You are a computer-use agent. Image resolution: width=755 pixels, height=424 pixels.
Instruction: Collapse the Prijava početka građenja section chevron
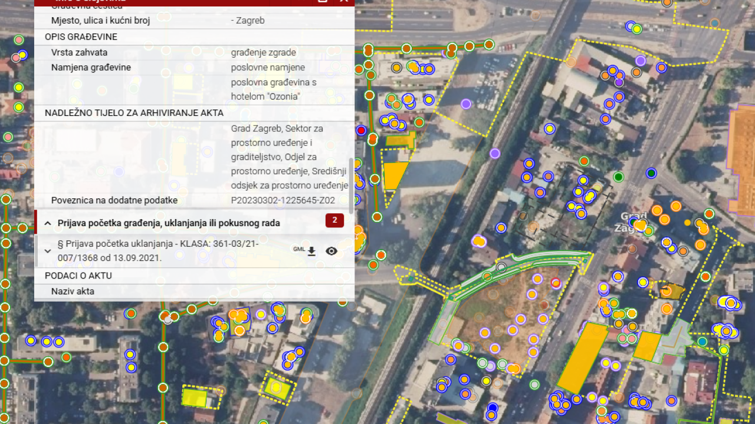coord(48,223)
